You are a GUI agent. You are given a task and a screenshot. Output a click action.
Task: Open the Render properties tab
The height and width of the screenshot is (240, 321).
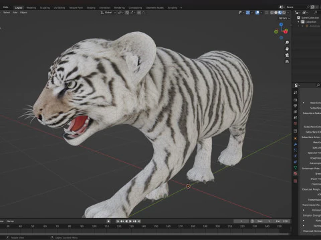[x=296, y=100]
